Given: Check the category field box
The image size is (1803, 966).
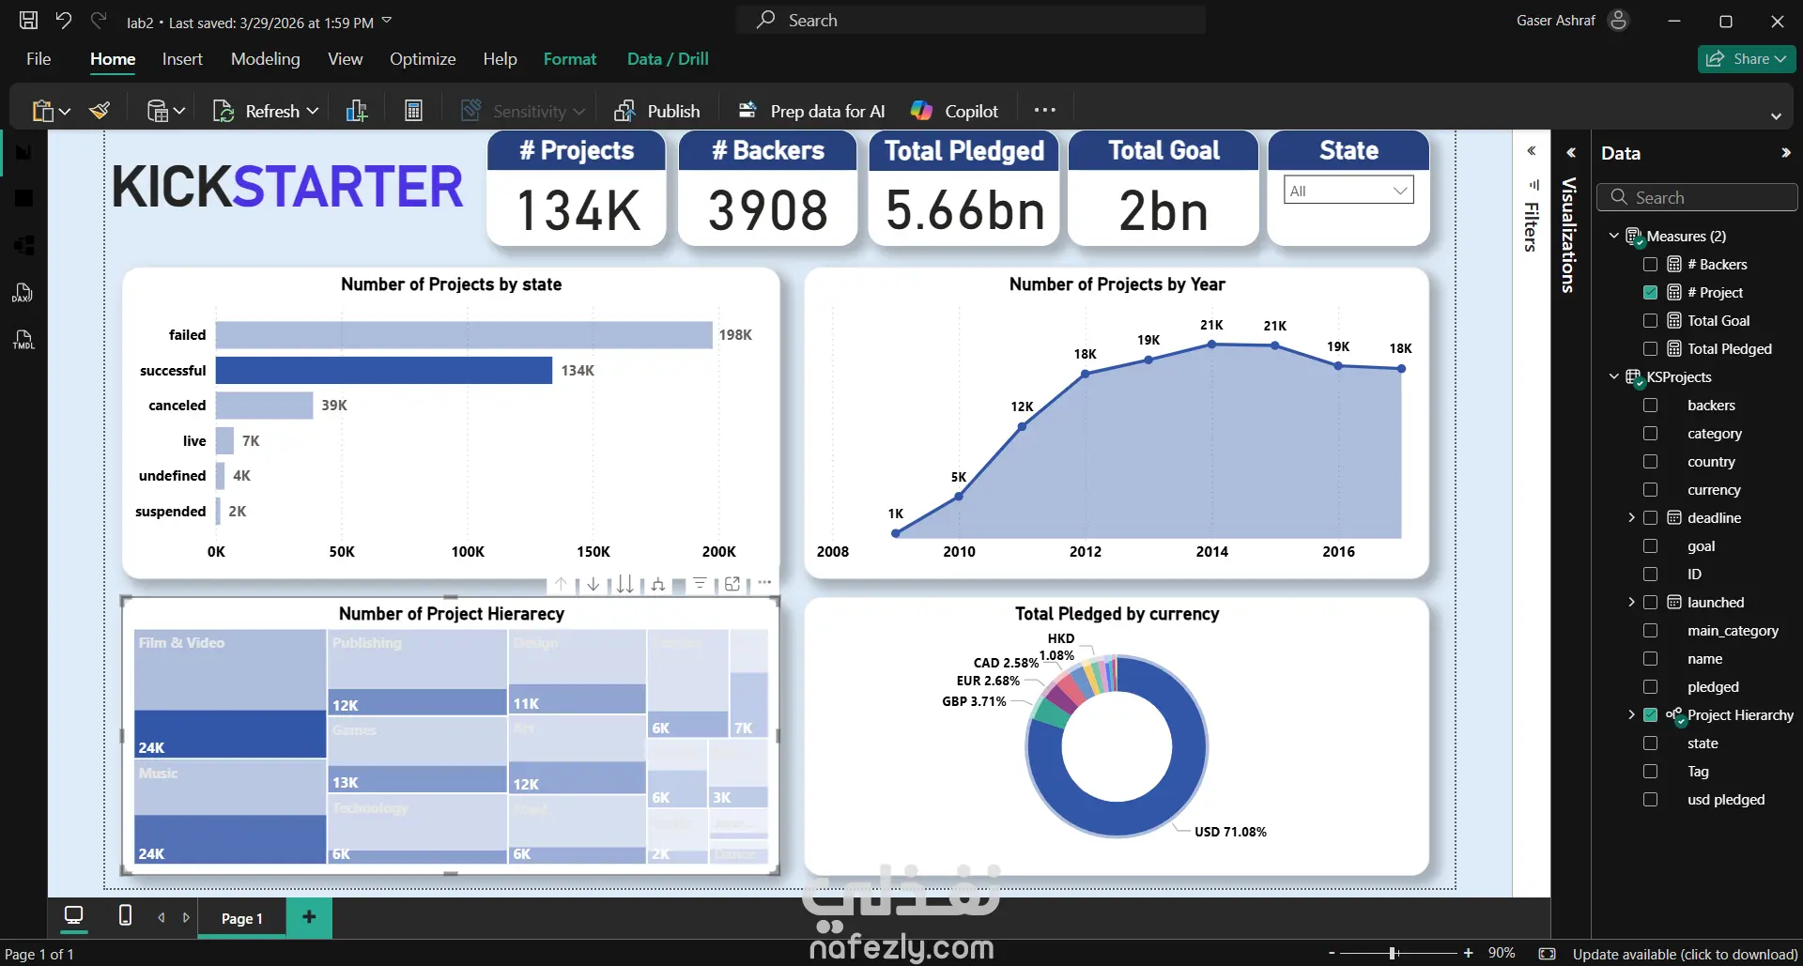Looking at the screenshot, I should tap(1650, 434).
